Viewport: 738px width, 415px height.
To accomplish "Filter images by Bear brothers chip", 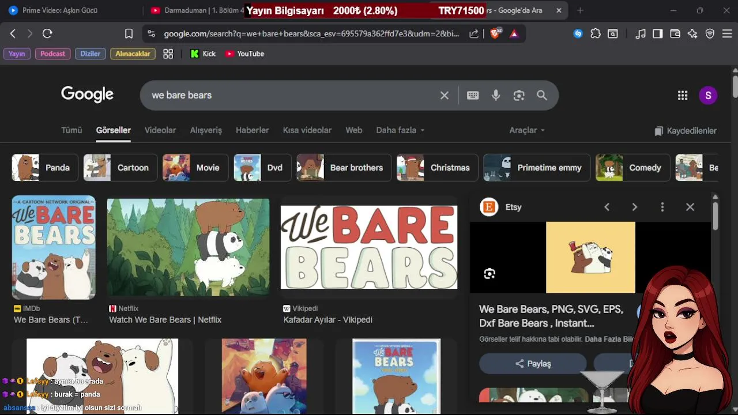I will pos(344,168).
